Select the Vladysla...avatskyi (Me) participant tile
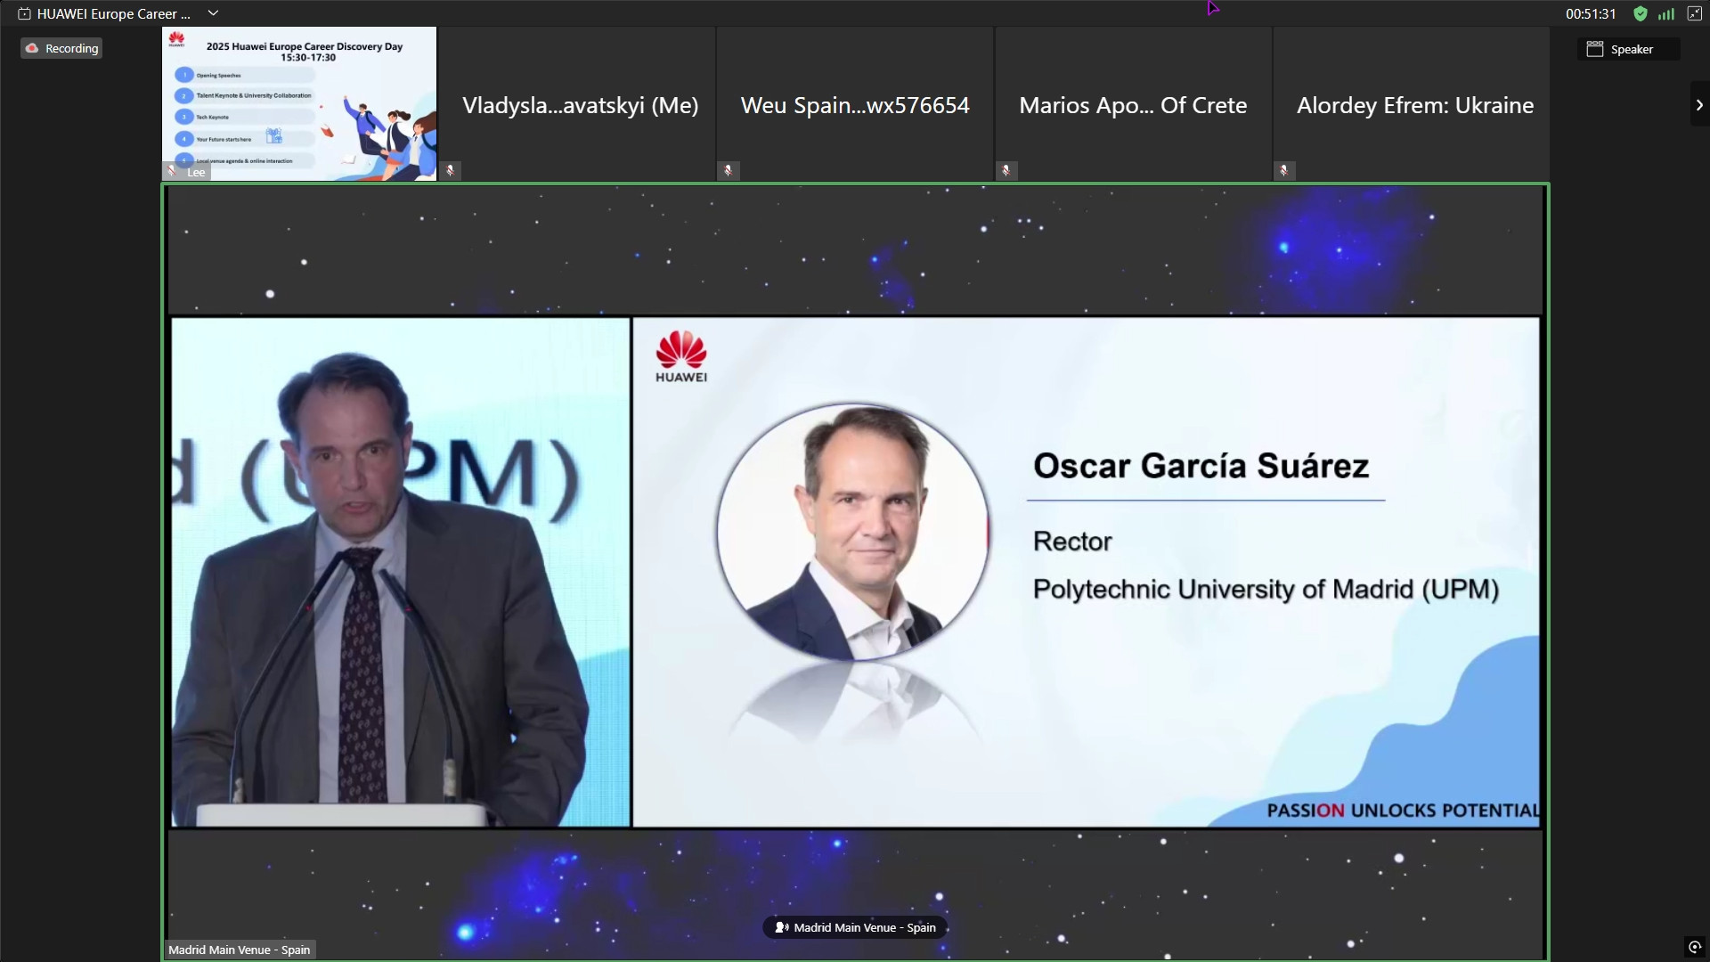The image size is (1710, 962). tap(577, 103)
